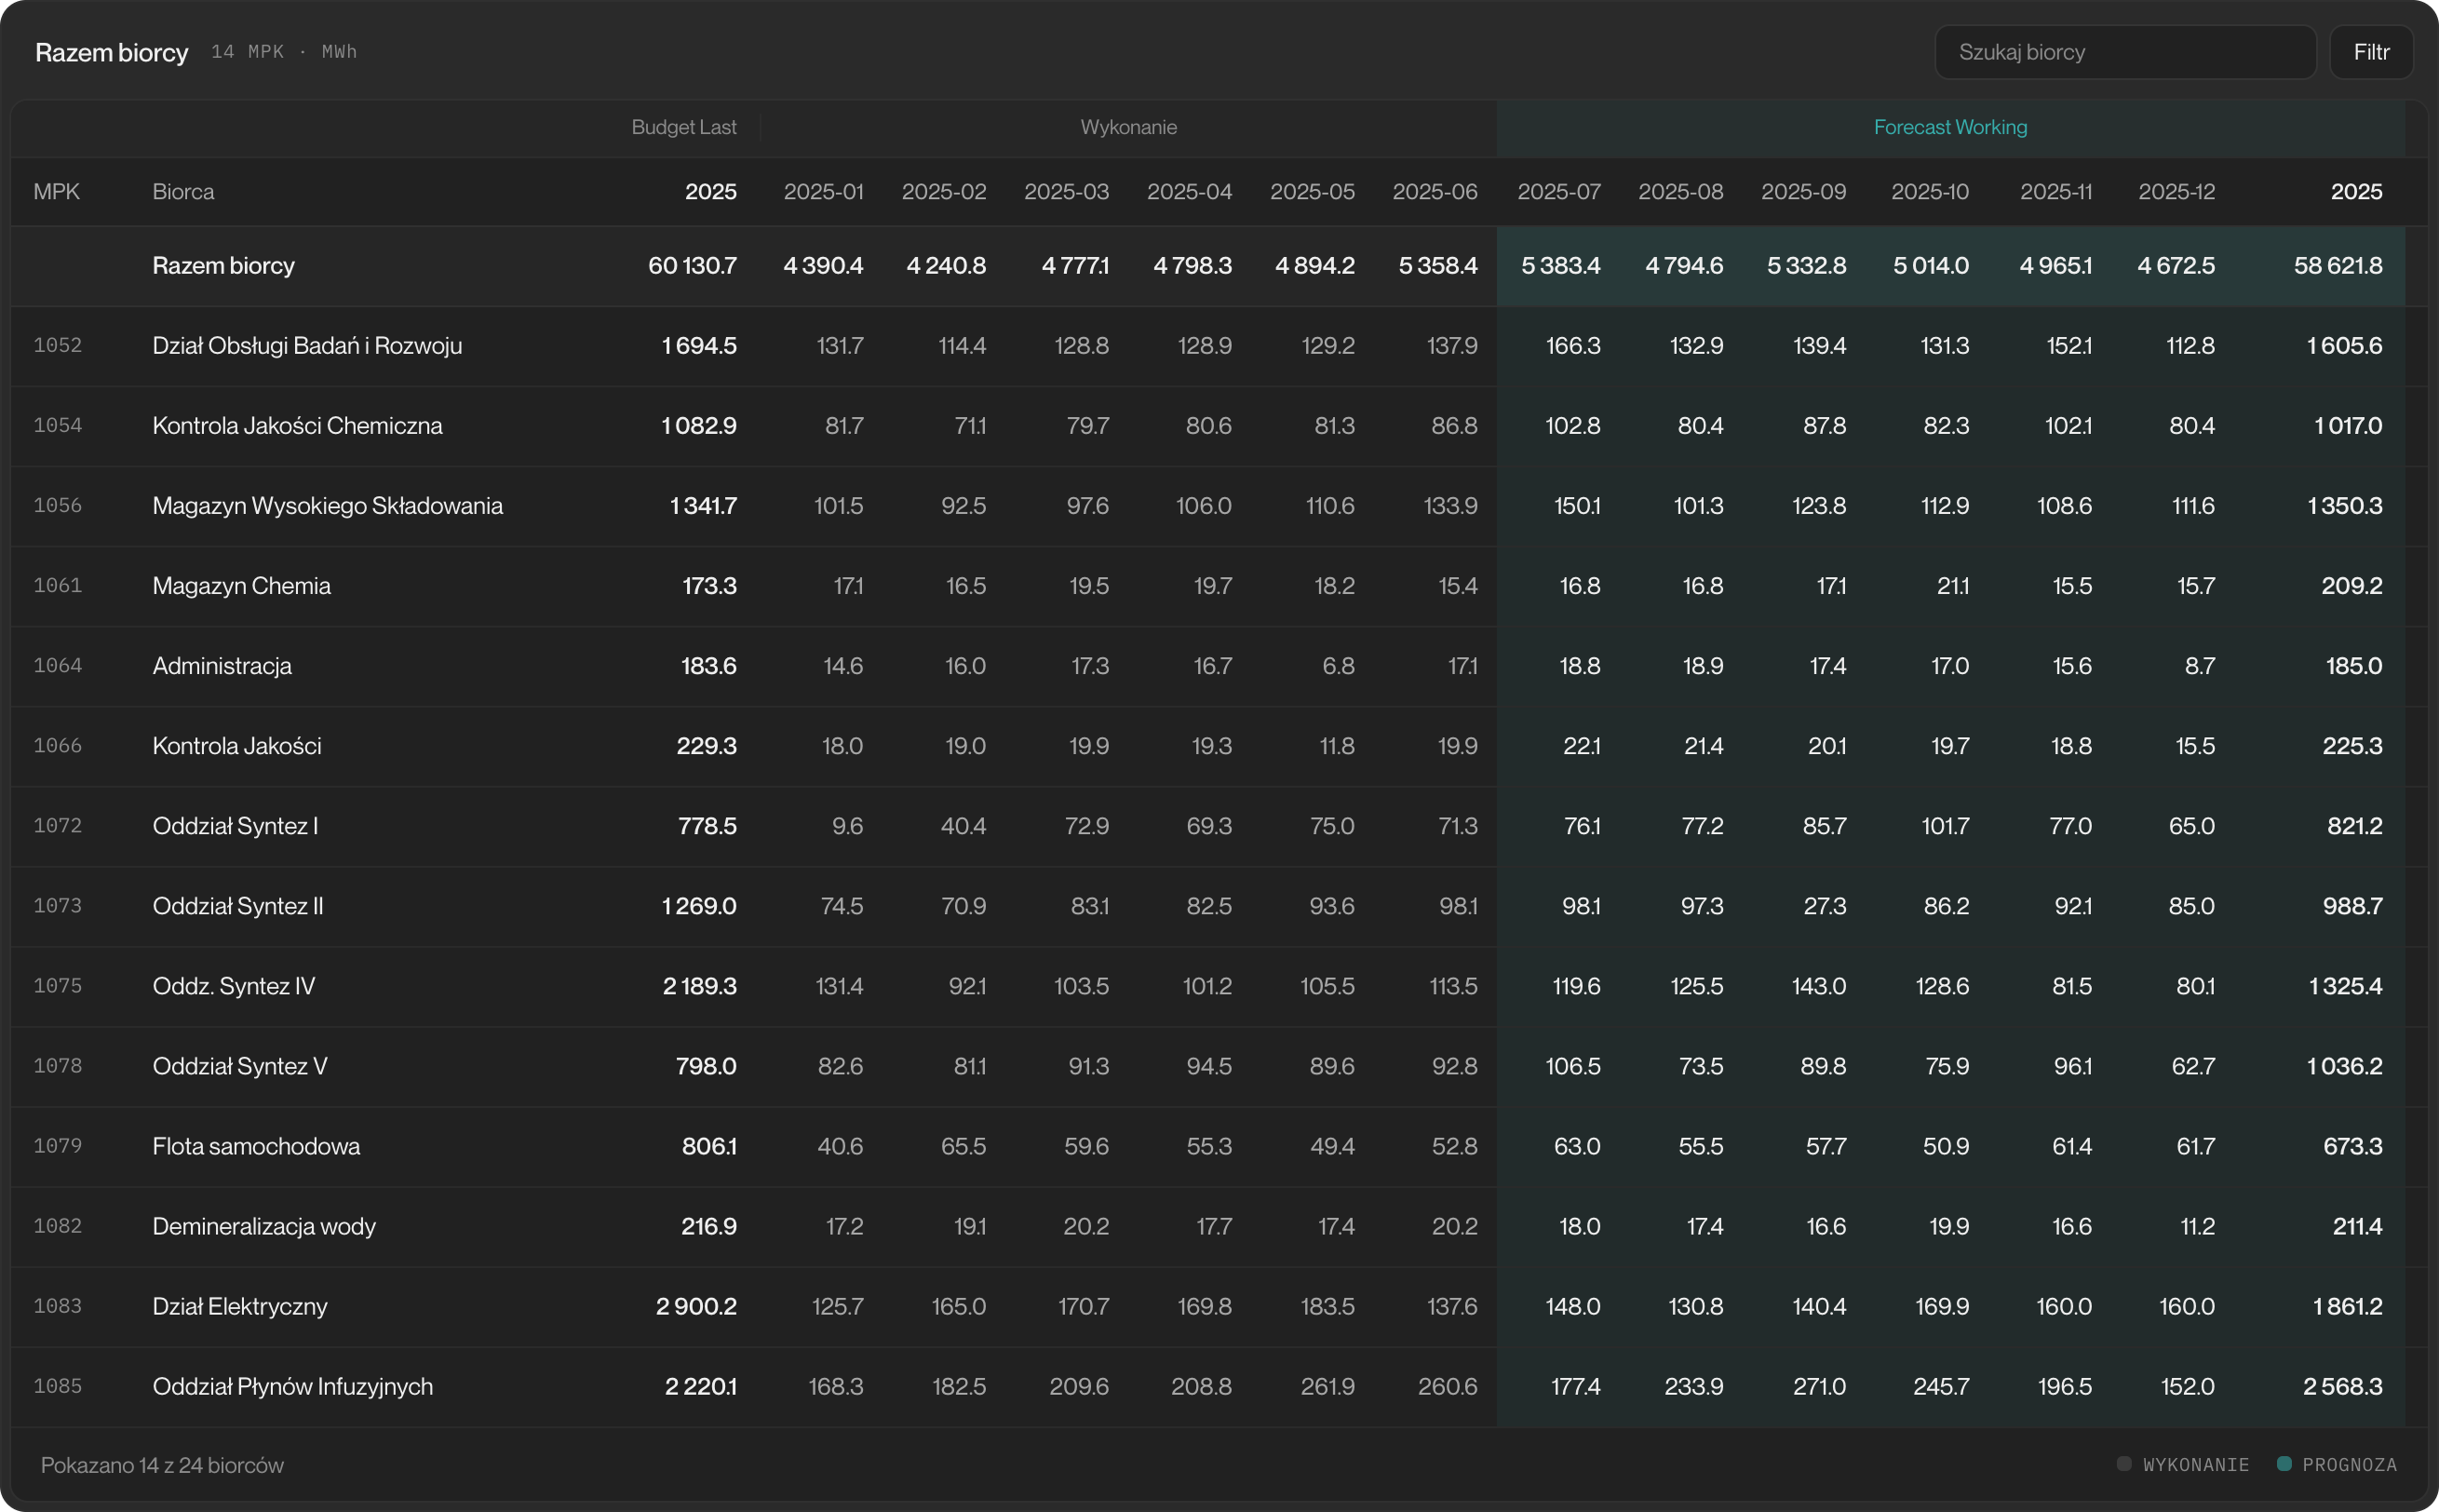2439x1512 pixels.
Task: Click the MPK column header
Action: point(56,191)
